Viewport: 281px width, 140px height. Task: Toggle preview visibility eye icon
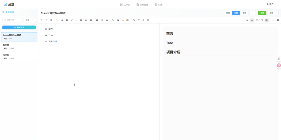pyautogui.click(x=252, y=21)
